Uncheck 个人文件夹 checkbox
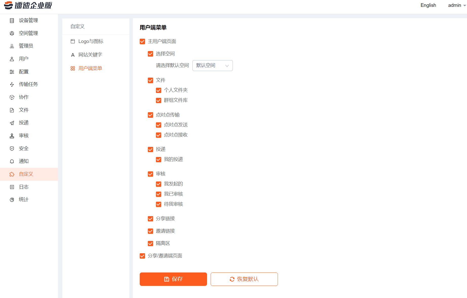This screenshot has height=298, width=467. click(x=158, y=90)
